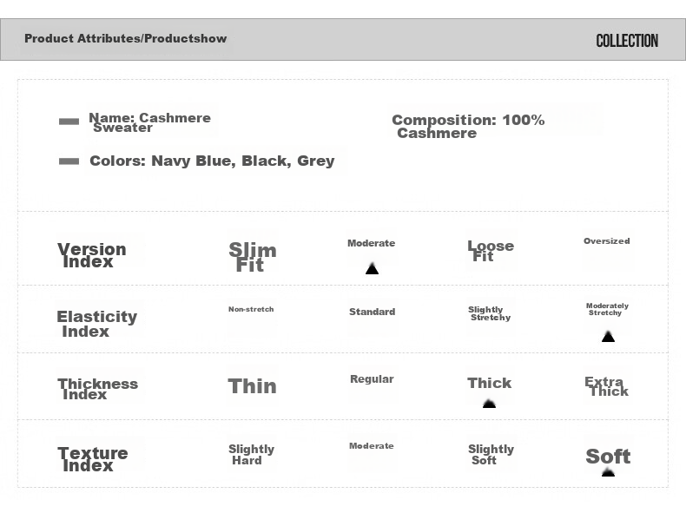This screenshot has width=686, height=513.
Task: Click the triangle marker below Soft
Action: tap(608, 472)
